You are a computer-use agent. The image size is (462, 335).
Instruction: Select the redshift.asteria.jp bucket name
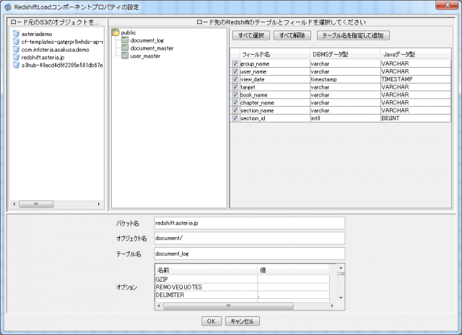point(43,58)
